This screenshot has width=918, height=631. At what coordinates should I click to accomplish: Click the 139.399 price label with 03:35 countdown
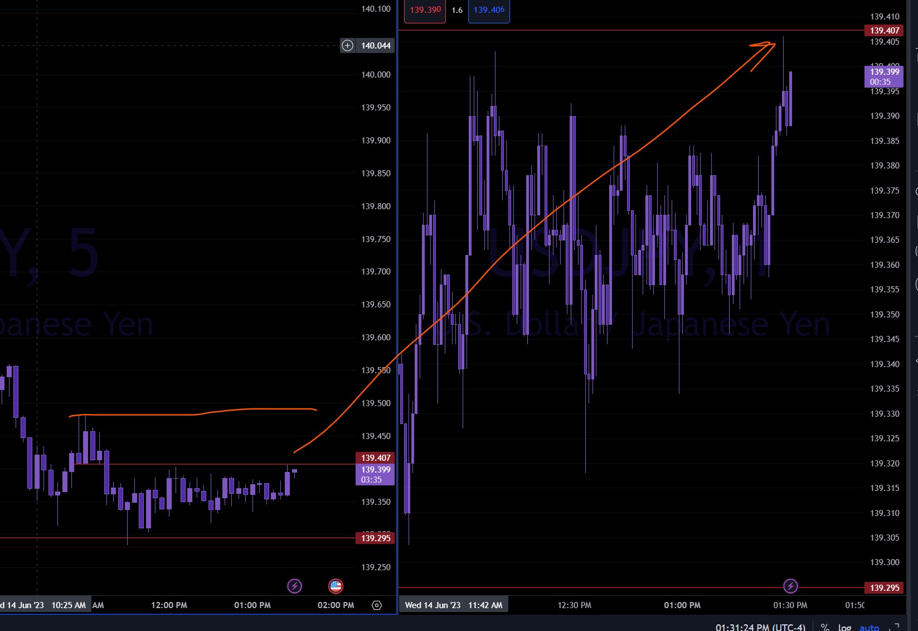(x=376, y=474)
